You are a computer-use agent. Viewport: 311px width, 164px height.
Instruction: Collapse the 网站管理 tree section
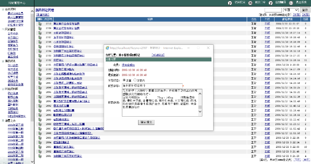3,29
